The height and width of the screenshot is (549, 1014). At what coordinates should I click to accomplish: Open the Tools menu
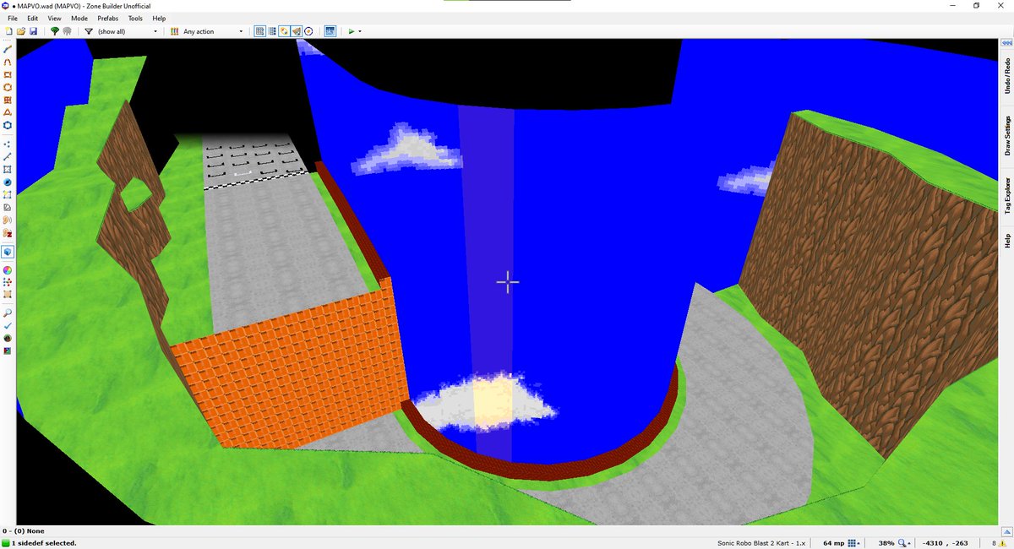[x=135, y=18]
